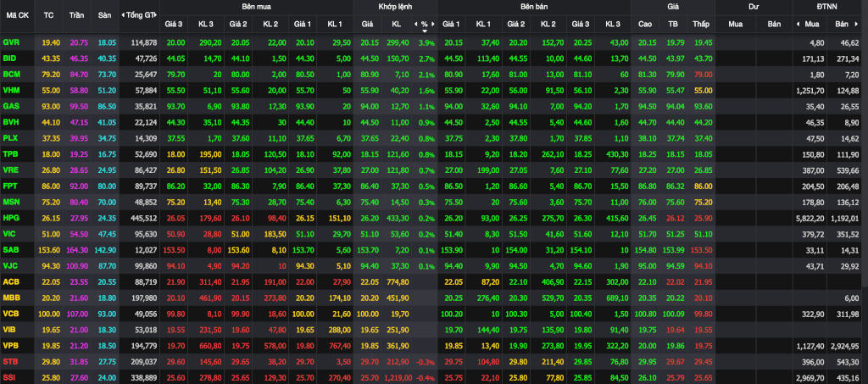The image size is (868, 384).
Task: Select VPB ticker symbol
Action: tap(10, 345)
